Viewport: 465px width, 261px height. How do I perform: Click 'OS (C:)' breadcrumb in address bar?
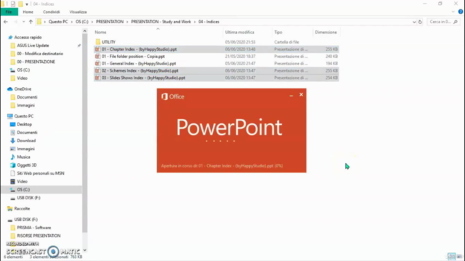coord(82,22)
